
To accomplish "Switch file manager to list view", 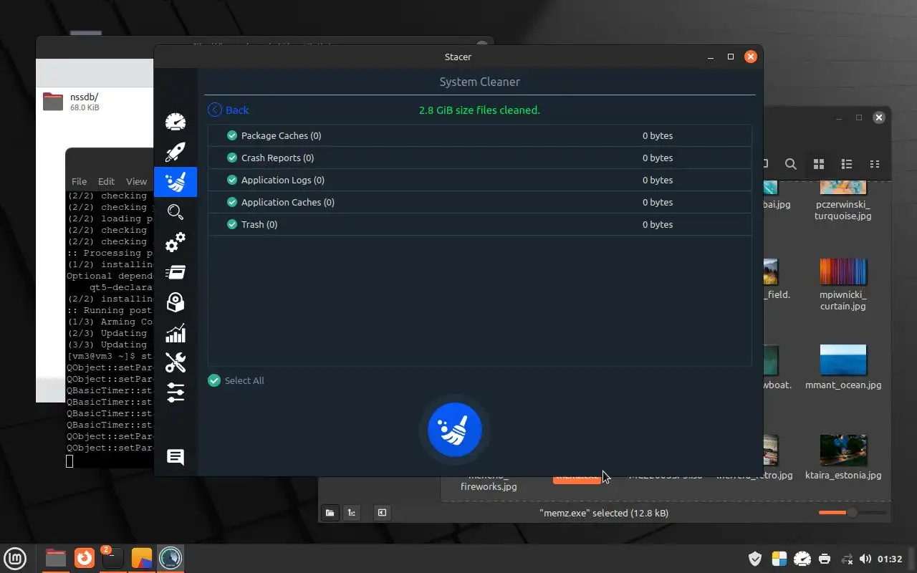I will pyautogui.click(x=847, y=164).
